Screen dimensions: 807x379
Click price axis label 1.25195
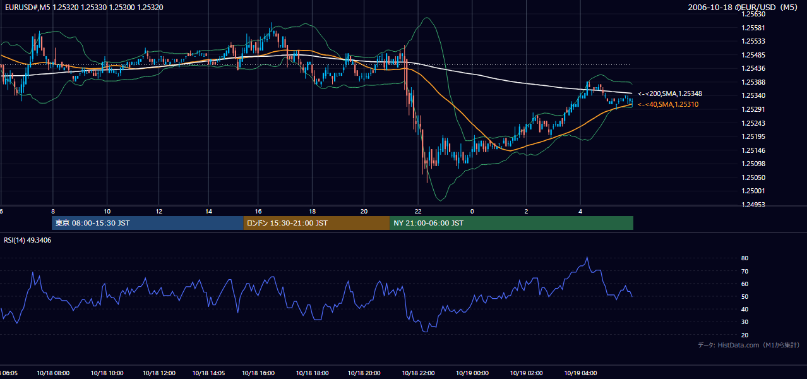(x=753, y=136)
